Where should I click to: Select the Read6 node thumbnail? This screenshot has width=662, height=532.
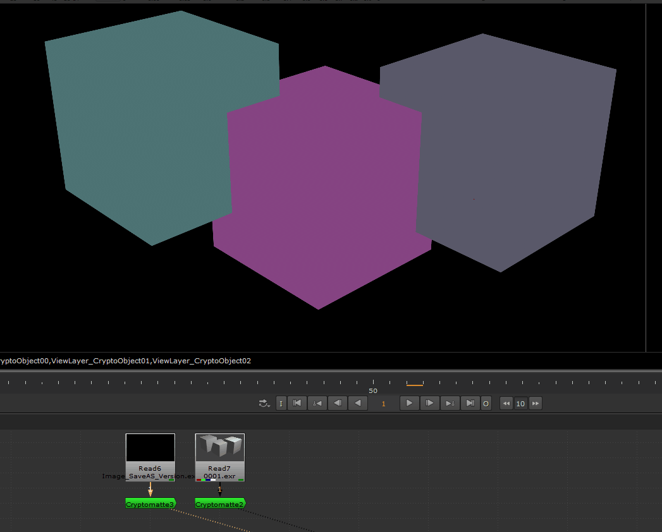150,449
